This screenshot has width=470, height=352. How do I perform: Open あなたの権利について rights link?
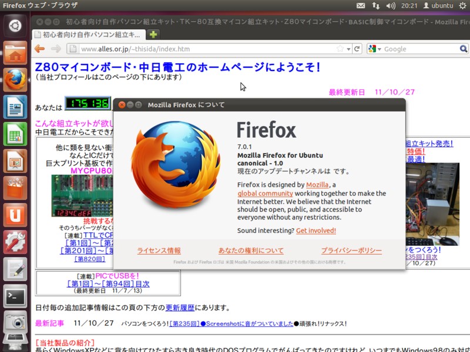(x=251, y=251)
